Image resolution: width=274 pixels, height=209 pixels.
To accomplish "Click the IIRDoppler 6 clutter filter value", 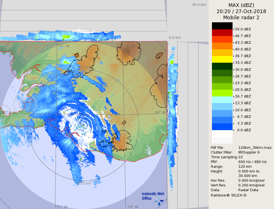I will 249,152.
